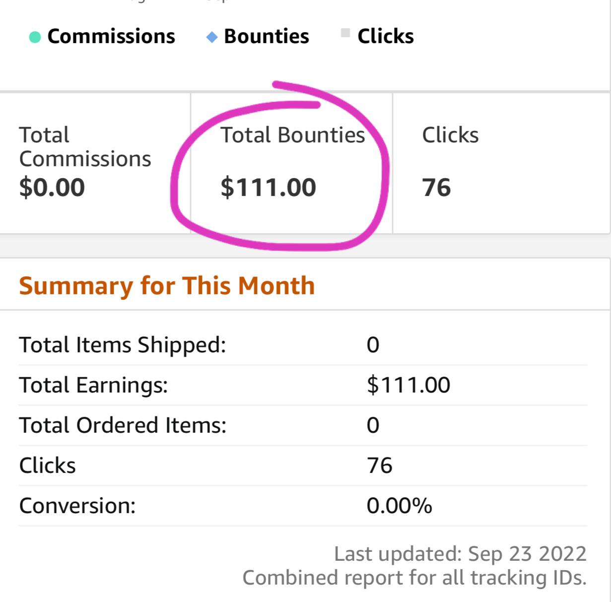Image resolution: width=611 pixels, height=602 pixels.
Task: Click the Total Ordered Items row
Action: [x=303, y=425]
